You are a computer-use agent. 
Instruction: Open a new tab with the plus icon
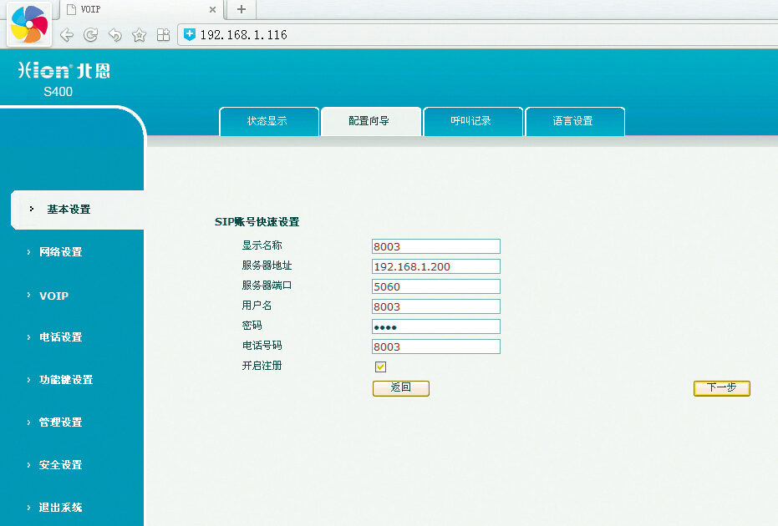242,9
